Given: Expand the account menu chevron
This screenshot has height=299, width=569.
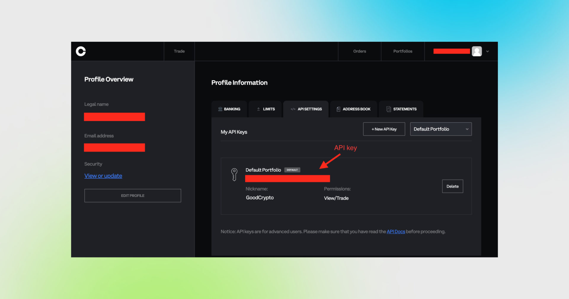Looking at the screenshot, I should click(488, 51).
